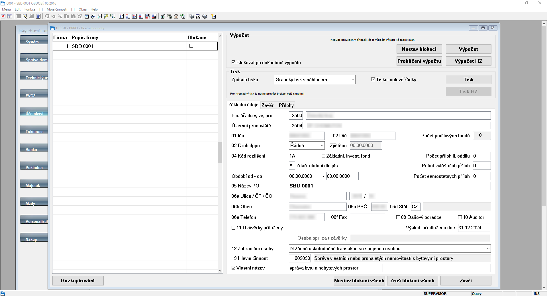
Task: Click the undo arrow toolbar icon
Action: coord(47,16)
